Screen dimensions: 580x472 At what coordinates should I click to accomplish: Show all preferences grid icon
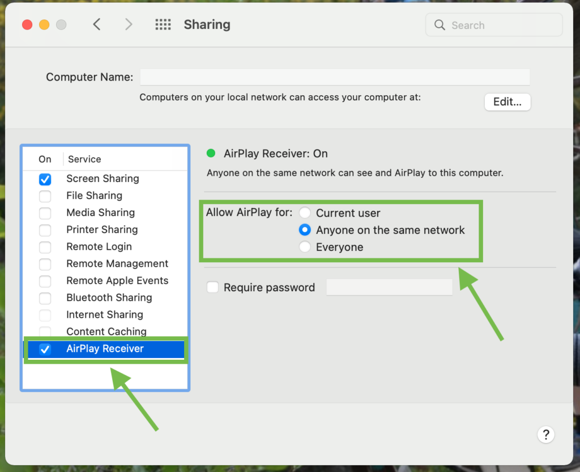(163, 25)
